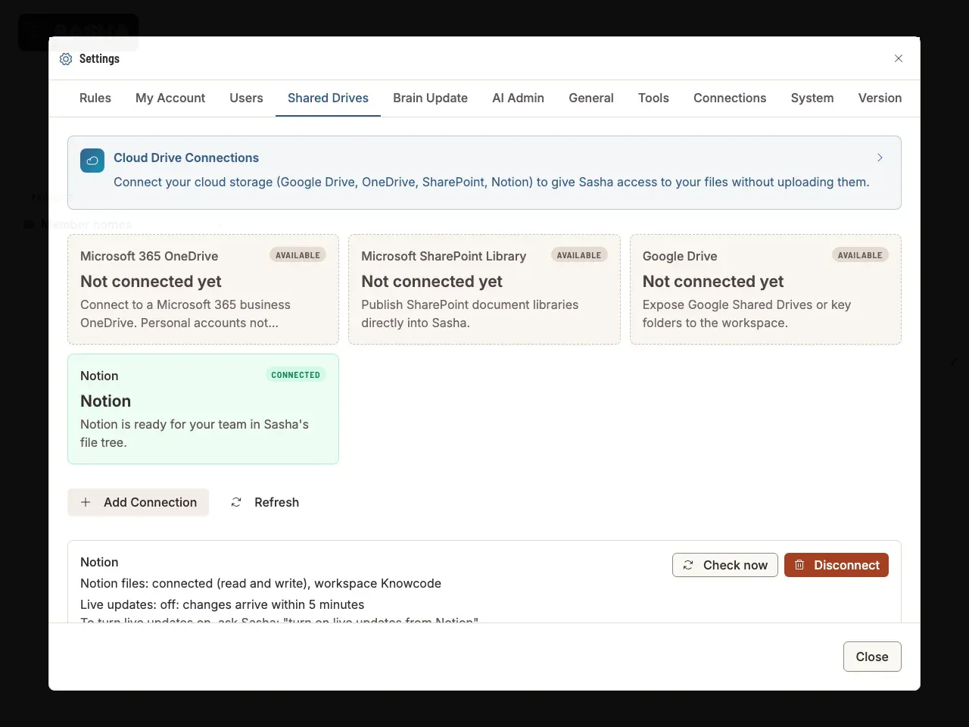Switch to the AI Admin tab
This screenshot has height=727, width=969.
pos(518,98)
